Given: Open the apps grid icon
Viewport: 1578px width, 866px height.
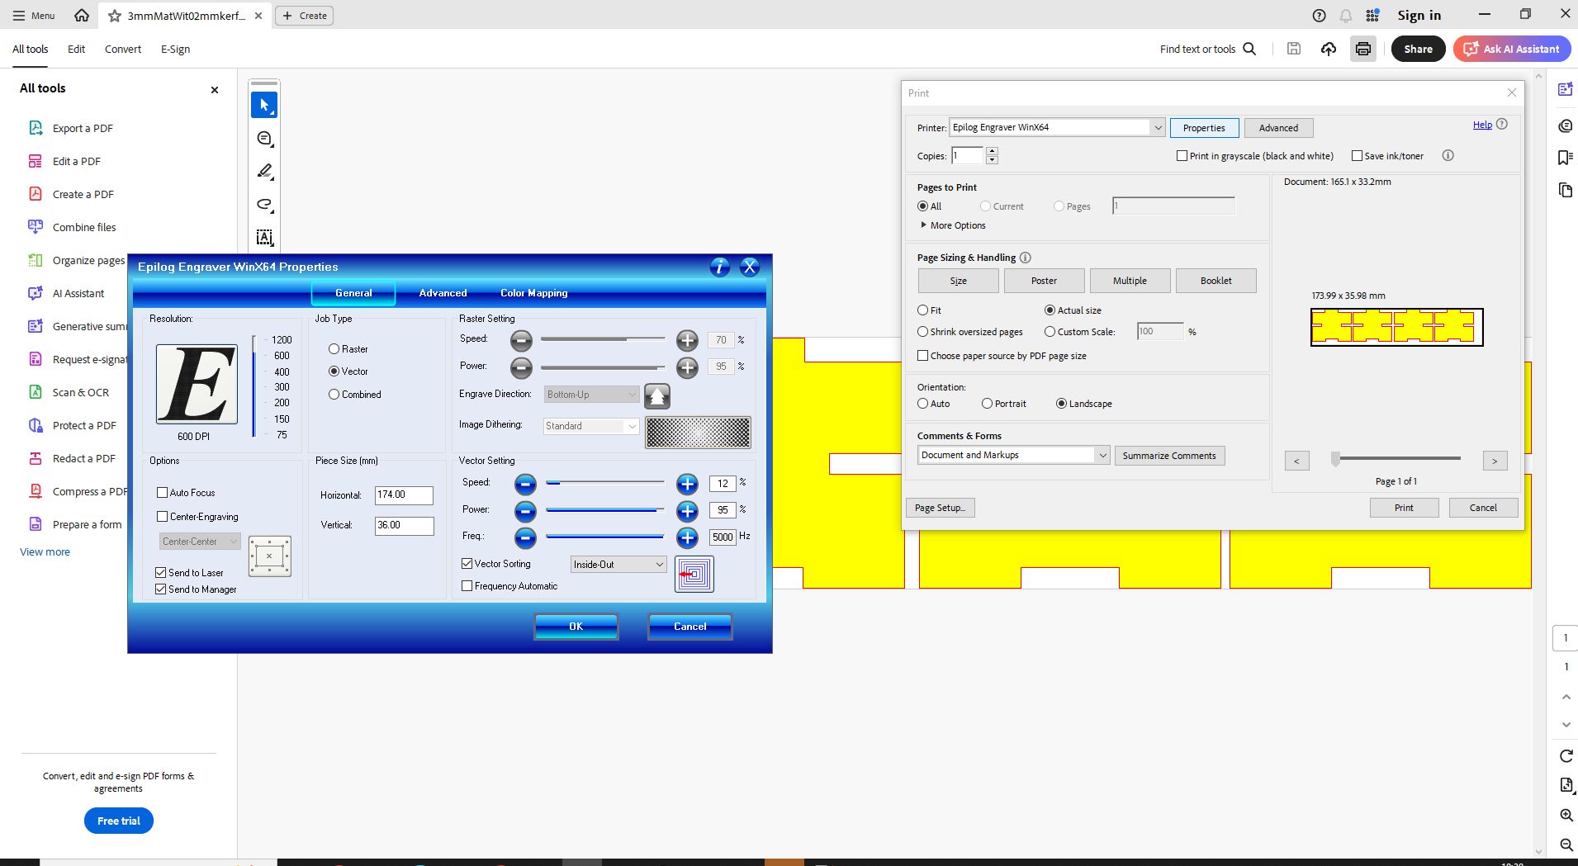Looking at the screenshot, I should pos(1372,16).
